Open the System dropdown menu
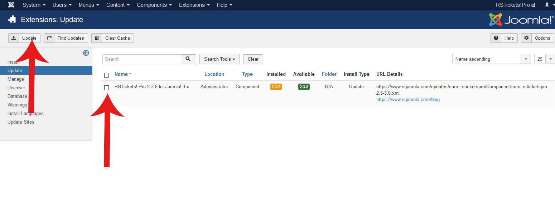The width and height of the screenshot is (555, 214). [34, 5]
